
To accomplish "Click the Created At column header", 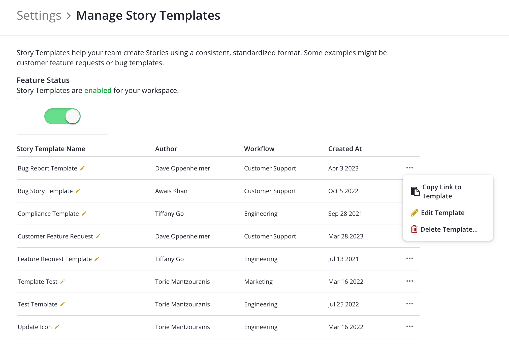I will (345, 149).
